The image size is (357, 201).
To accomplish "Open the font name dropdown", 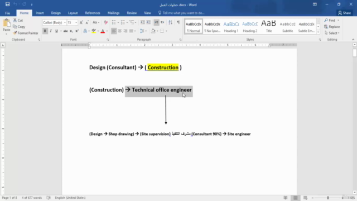I will tap(65, 22).
